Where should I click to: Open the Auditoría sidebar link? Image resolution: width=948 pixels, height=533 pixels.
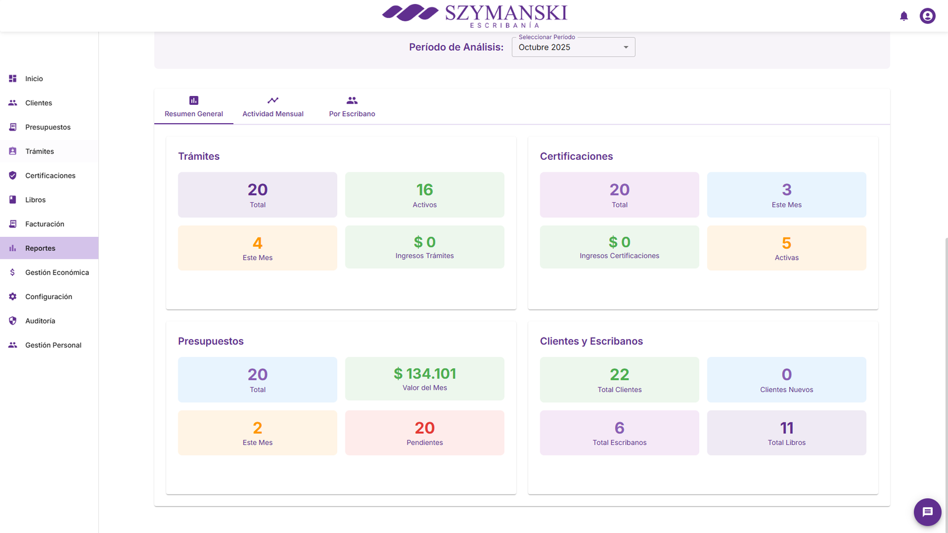coord(40,321)
